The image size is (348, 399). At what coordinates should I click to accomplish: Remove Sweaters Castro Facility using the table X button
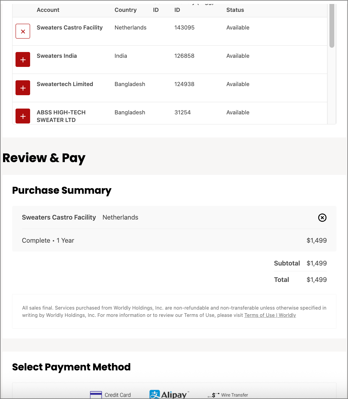click(x=23, y=31)
